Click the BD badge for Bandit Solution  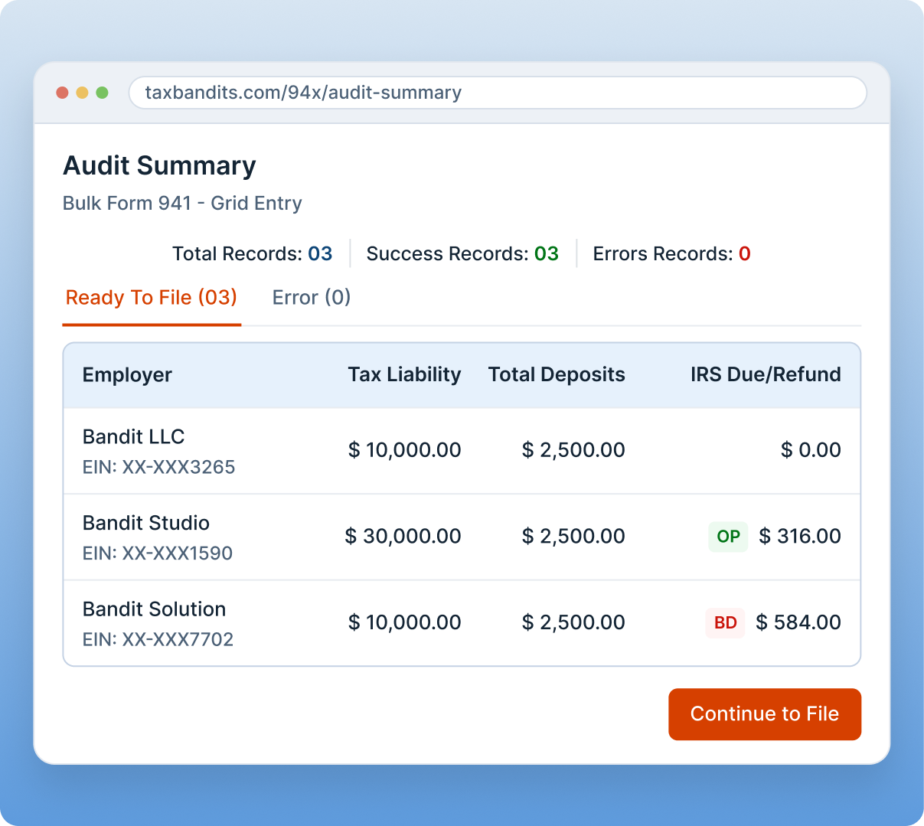pyautogui.click(x=725, y=623)
